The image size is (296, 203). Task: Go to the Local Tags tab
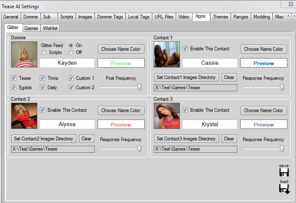pyautogui.click(x=139, y=17)
